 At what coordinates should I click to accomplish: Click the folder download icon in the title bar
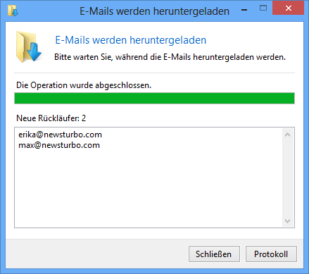[13, 11]
